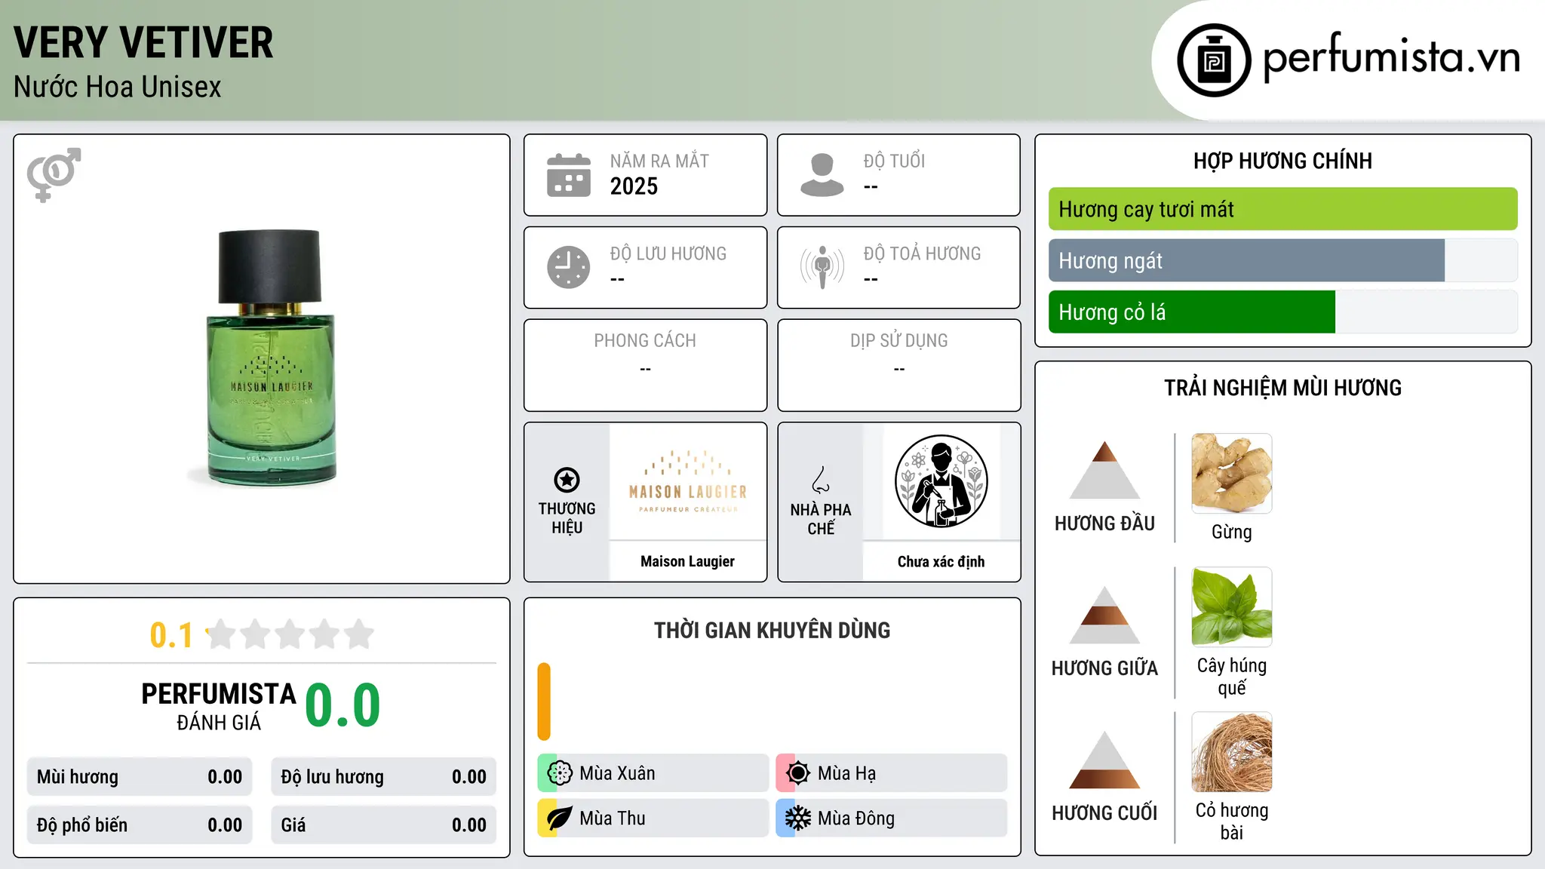Click the Mùi hương 0.00 score row

(140, 777)
